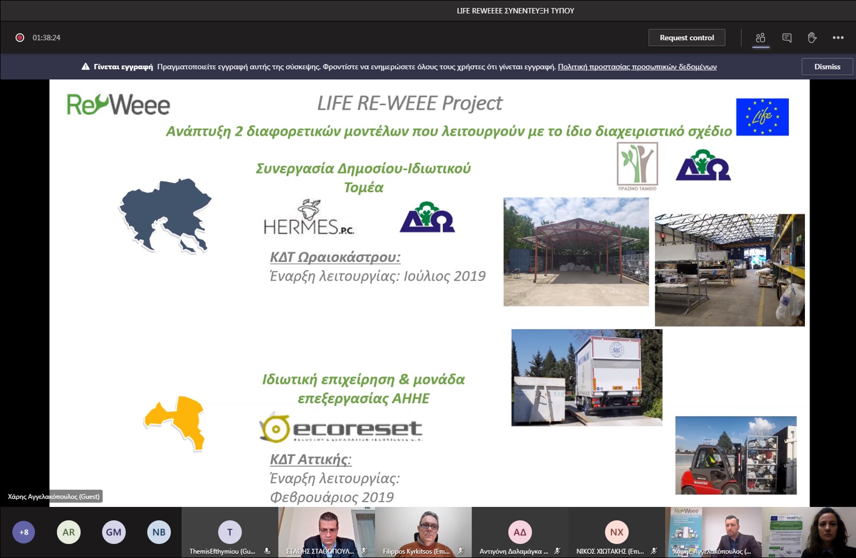Viewport: 856px width, 558px height.
Task: Open the meeting chat icon
Action: click(786, 38)
